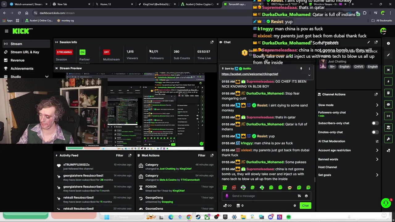Click the notes page sidebar icon

coord(389,93)
